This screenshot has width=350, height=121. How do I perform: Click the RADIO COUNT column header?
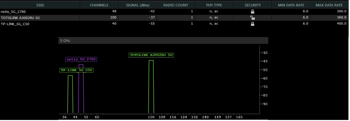pos(176,5)
